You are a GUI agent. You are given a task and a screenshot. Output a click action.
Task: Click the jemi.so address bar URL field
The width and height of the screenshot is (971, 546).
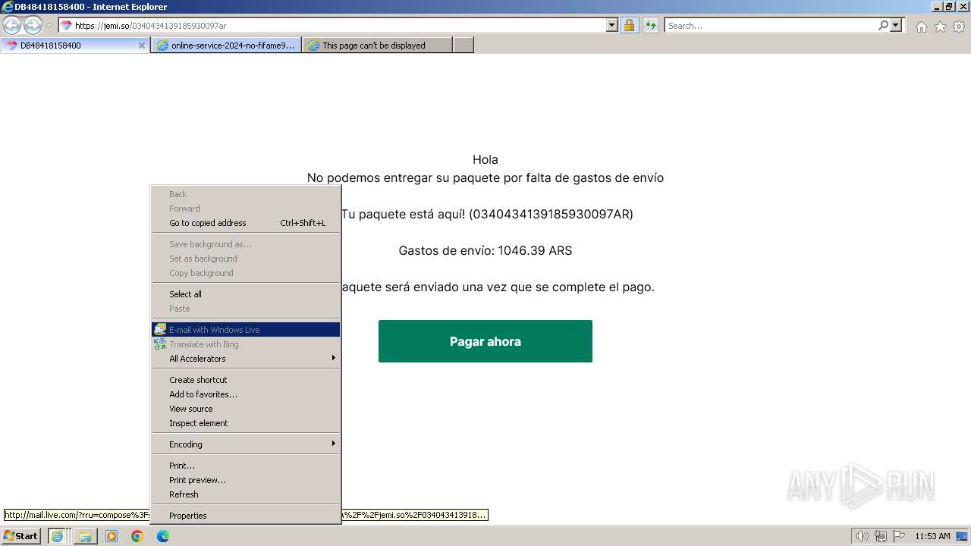point(332,26)
